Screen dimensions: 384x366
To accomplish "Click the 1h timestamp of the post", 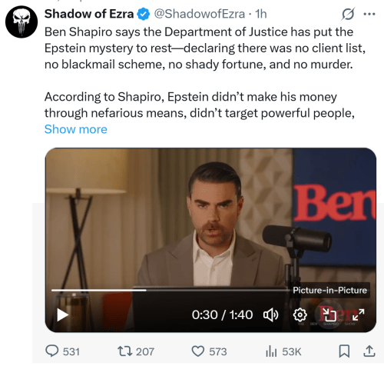I will coord(261,14).
